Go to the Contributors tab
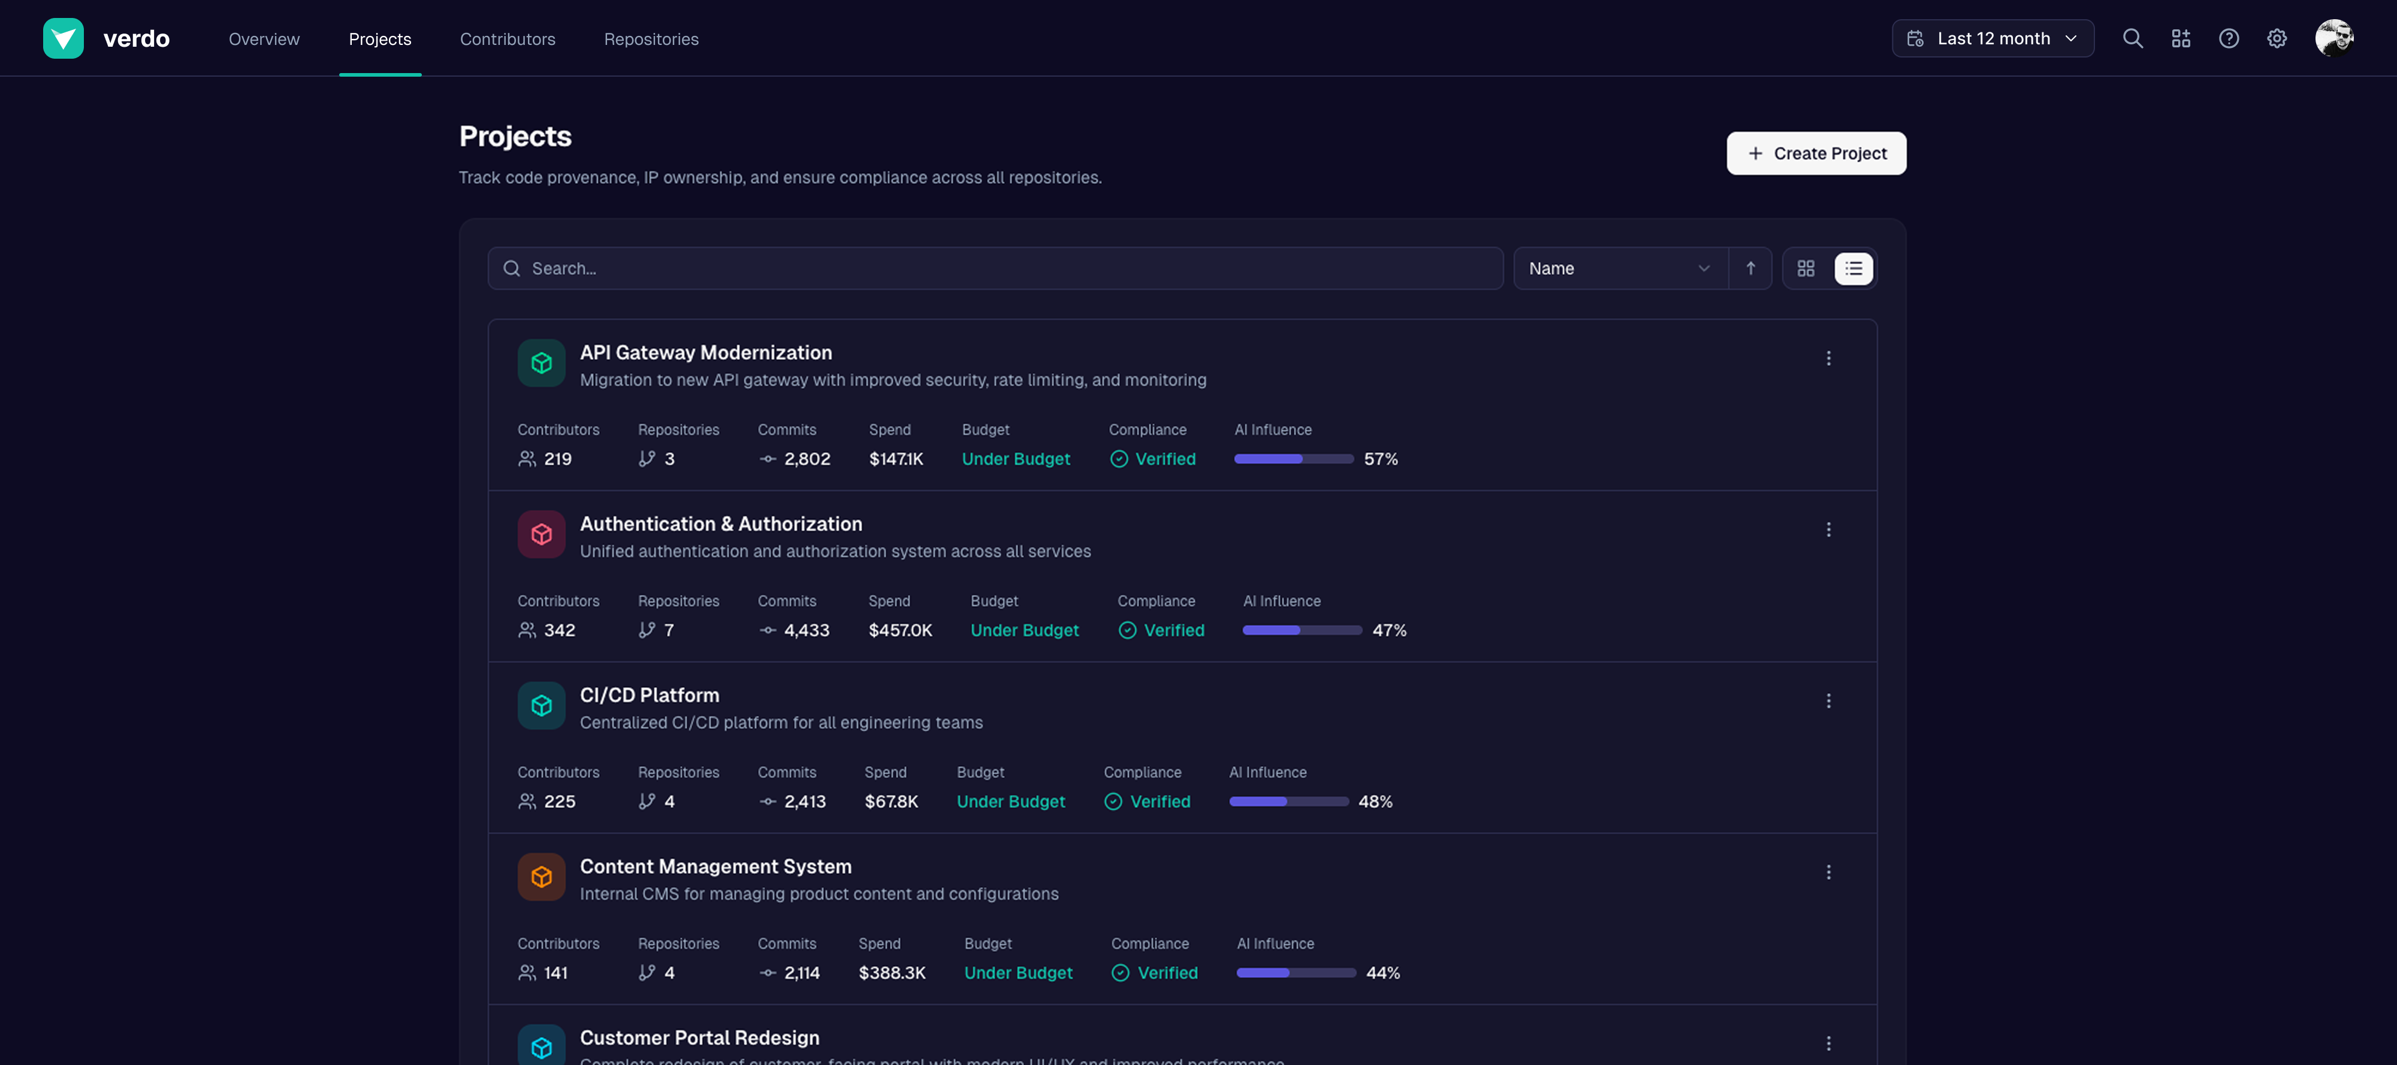 (x=507, y=39)
